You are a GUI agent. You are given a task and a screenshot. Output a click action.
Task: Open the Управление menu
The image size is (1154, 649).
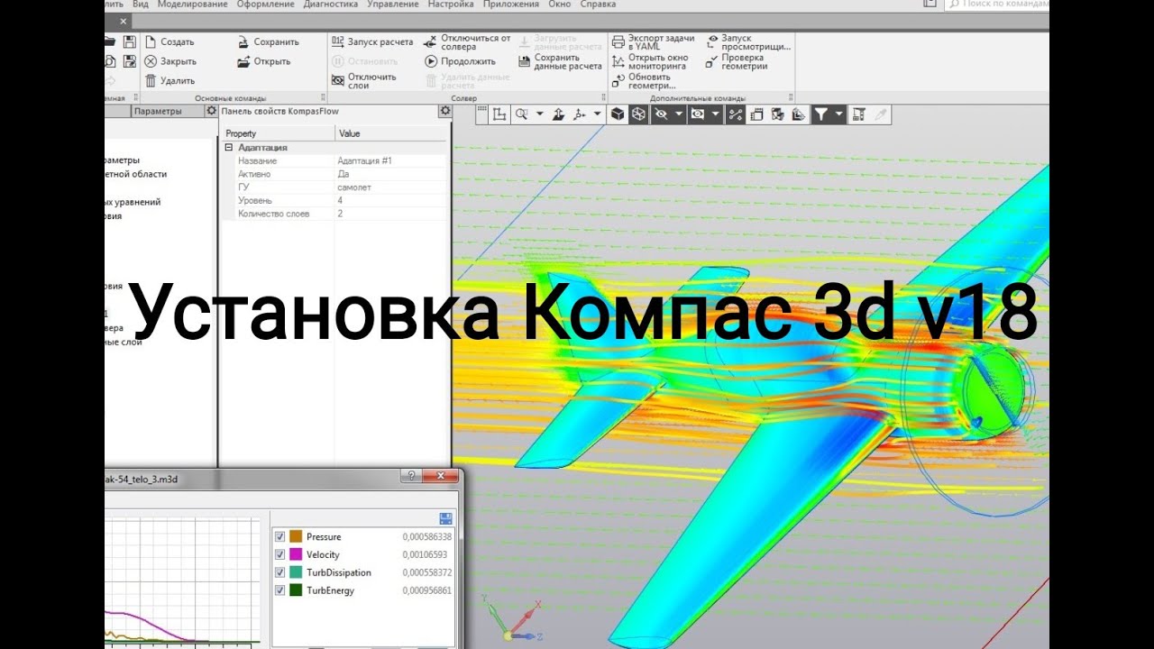coord(393,5)
